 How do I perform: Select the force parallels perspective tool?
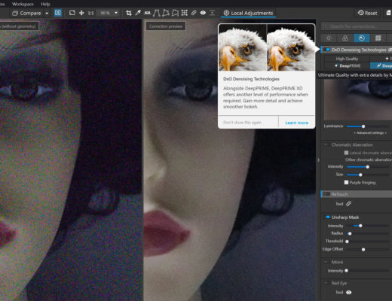tap(156, 13)
